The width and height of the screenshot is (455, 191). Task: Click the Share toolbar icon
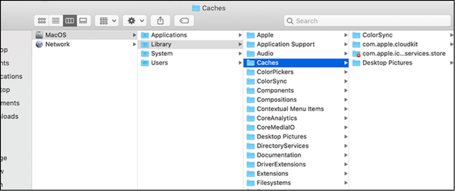point(160,21)
